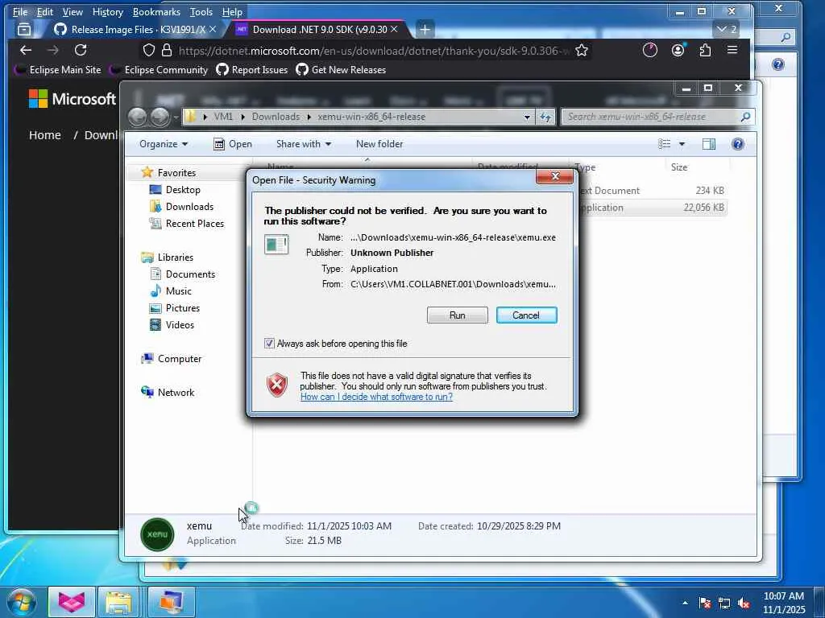Open the File menu in the browser
Image resolution: width=825 pixels, height=618 pixels.
tap(20, 11)
